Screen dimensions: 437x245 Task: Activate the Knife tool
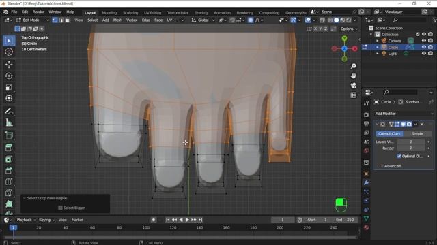(9, 193)
